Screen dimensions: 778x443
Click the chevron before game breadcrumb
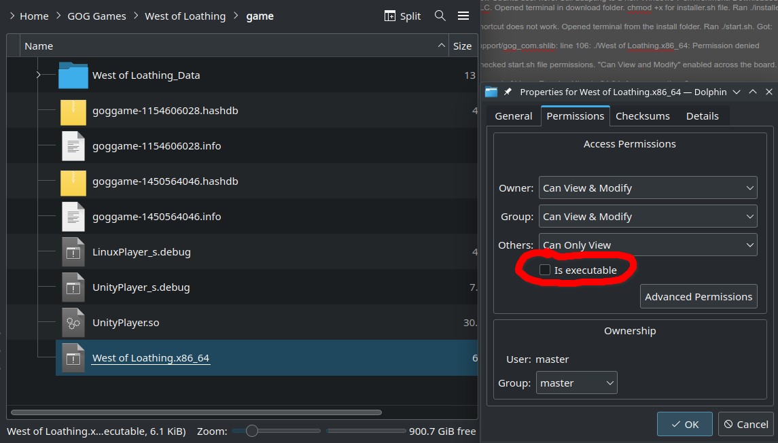point(236,16)
